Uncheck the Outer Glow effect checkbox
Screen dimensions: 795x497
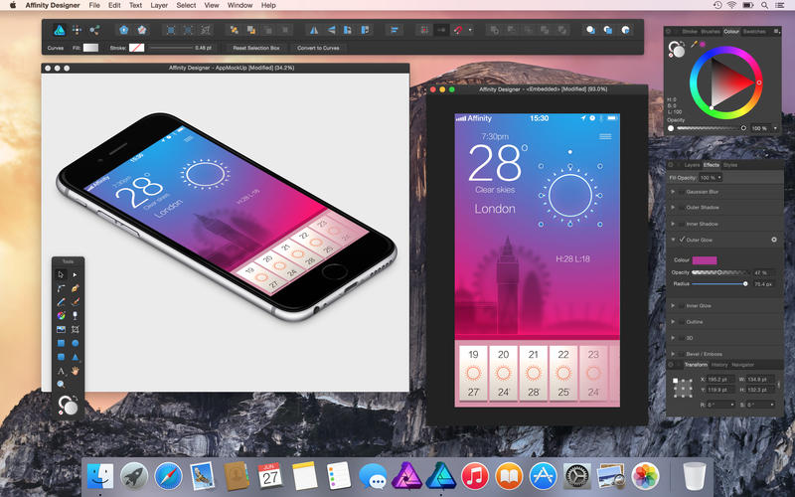pyautogui.click(x=682, y=240)
